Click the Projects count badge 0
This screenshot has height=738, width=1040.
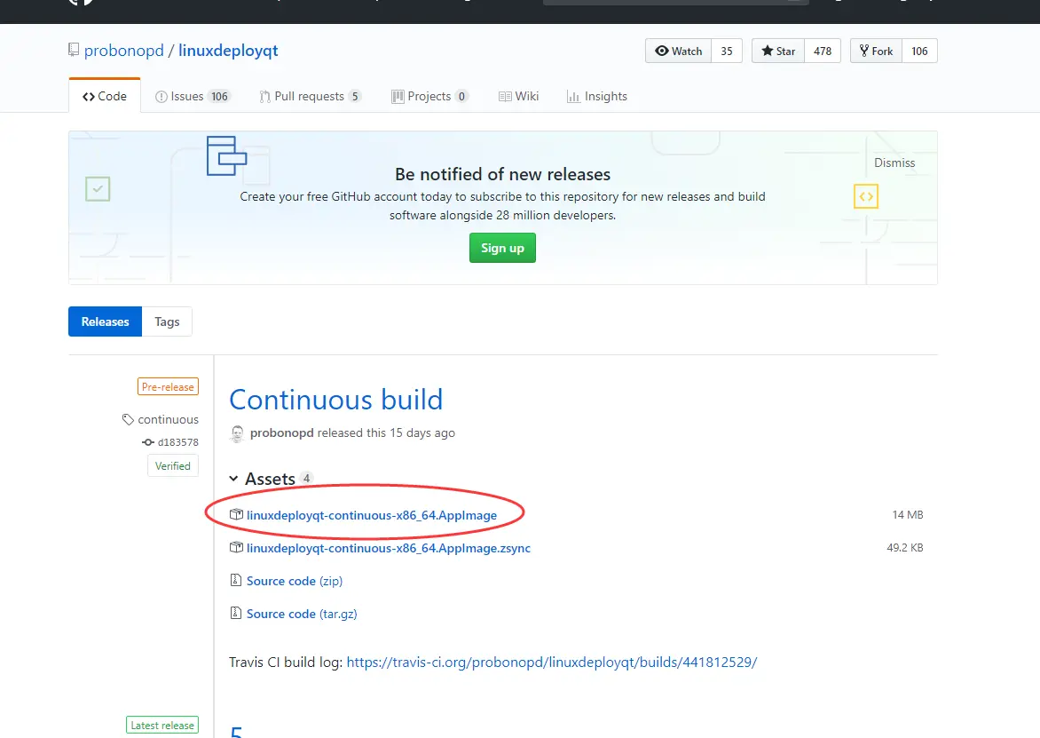[461, 96]
